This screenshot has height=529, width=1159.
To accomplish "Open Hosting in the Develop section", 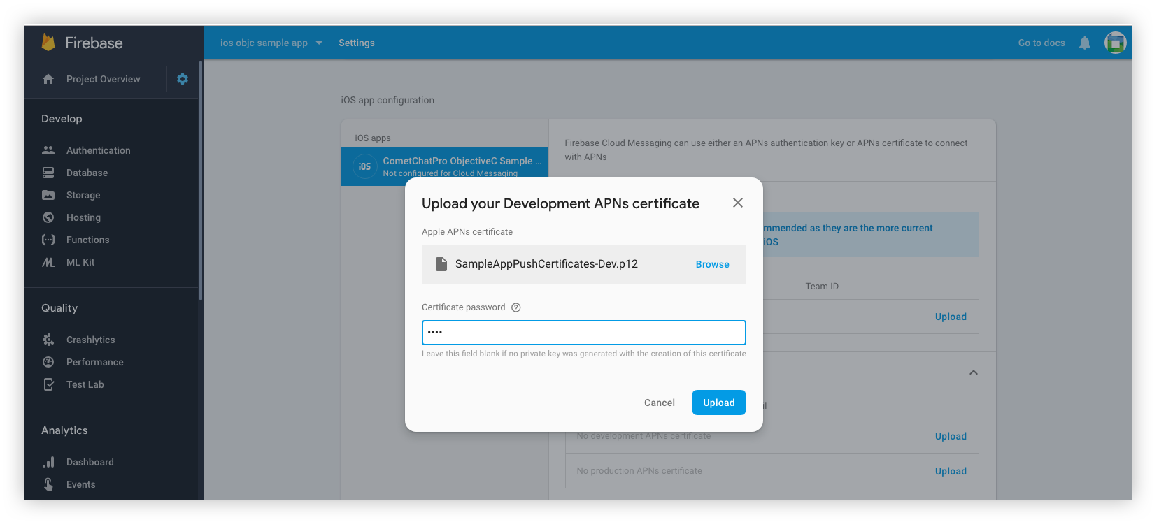I will pyautogui.click(x=83, y=217).
